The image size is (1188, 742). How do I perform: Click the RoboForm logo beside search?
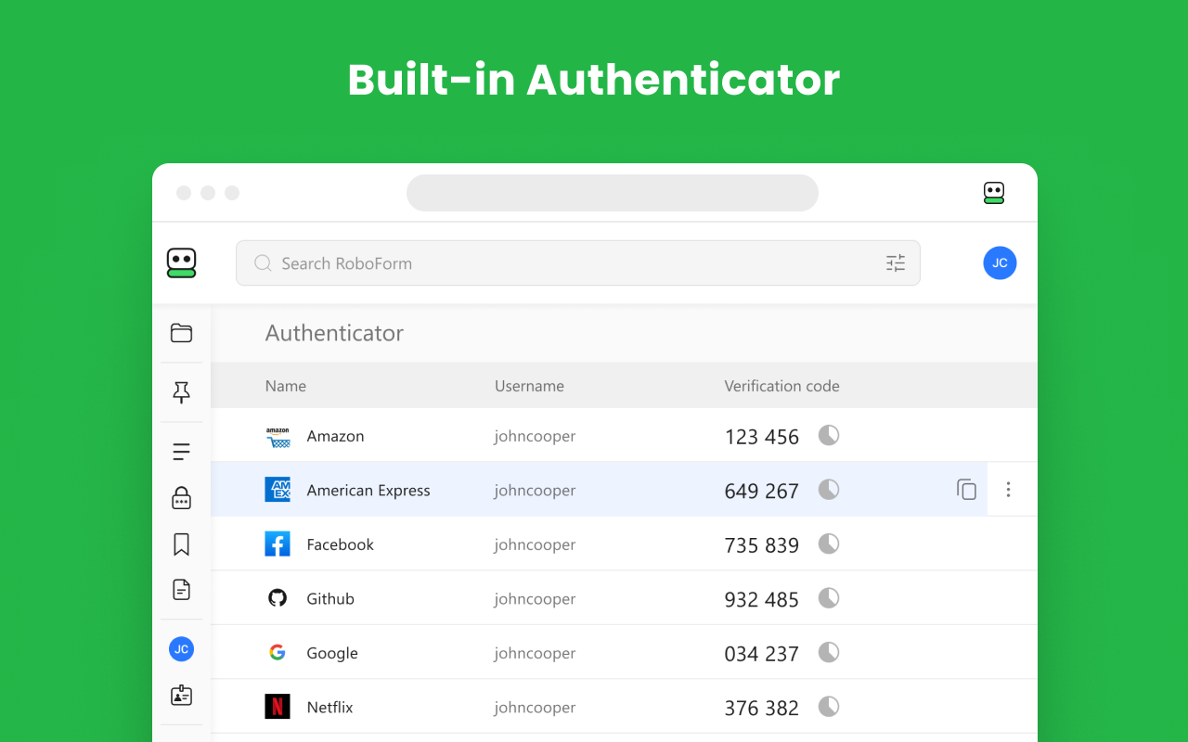tap(181, 263)
